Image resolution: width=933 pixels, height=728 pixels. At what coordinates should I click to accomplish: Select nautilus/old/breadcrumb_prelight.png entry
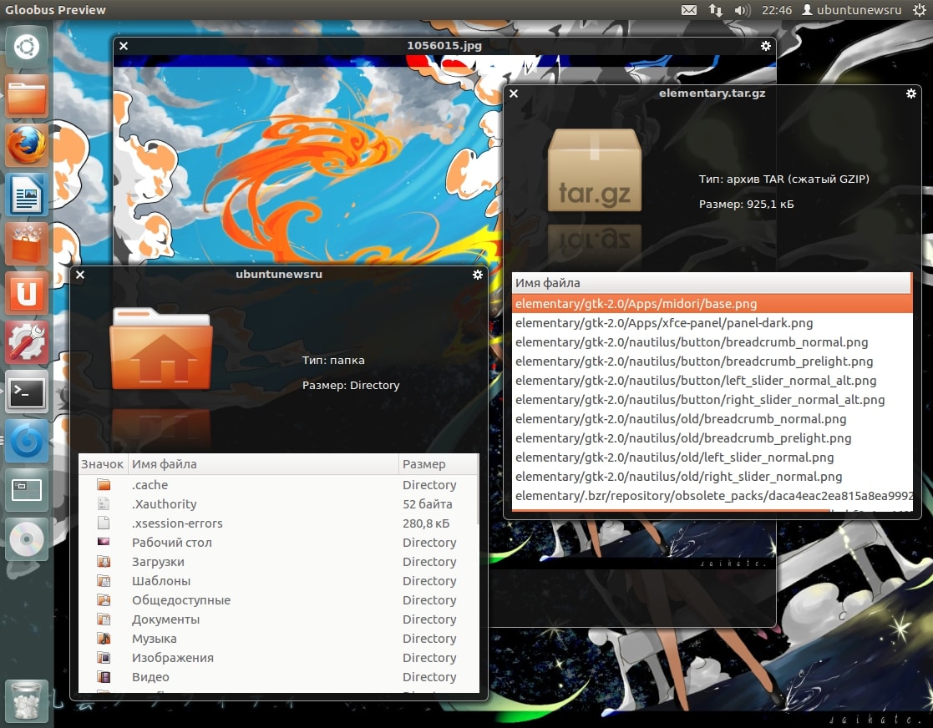712,437
